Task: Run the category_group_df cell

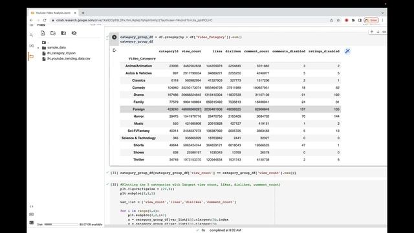Action: tap(114, 38)
